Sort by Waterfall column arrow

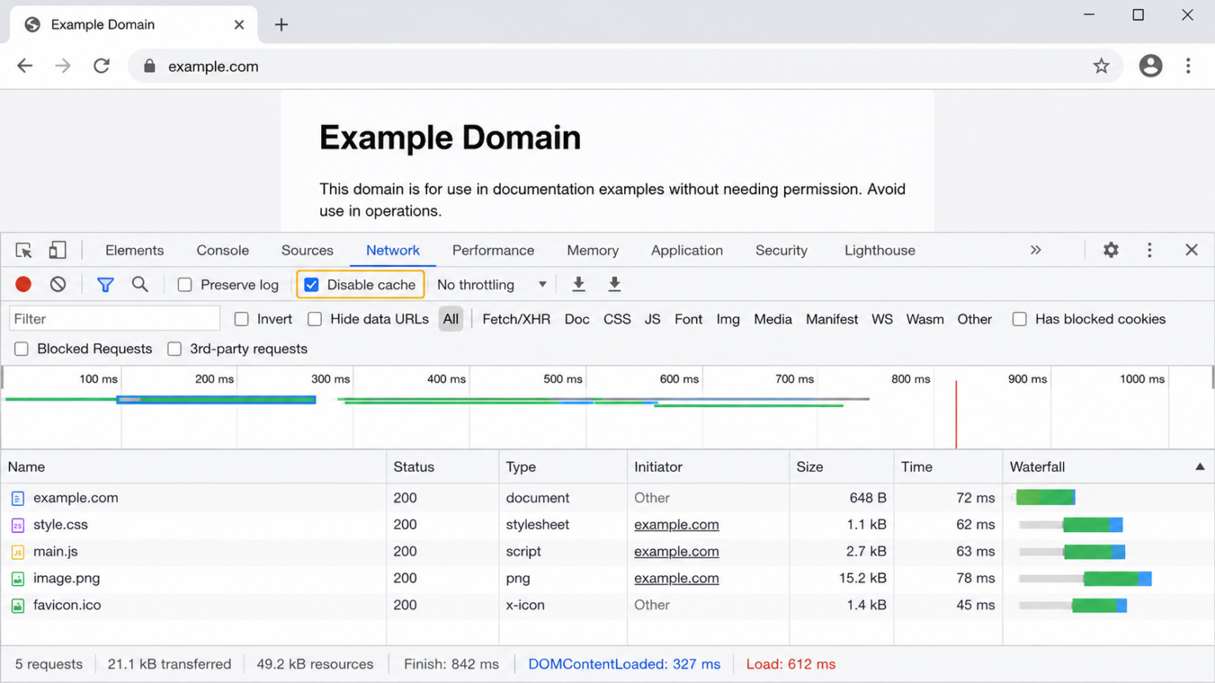tap(1200, 467)
